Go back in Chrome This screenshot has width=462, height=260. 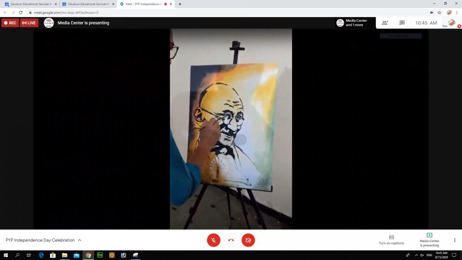point(5,12)
